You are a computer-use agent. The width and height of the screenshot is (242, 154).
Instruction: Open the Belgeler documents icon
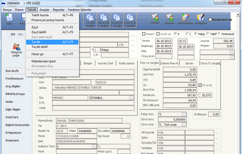(201, 19)
